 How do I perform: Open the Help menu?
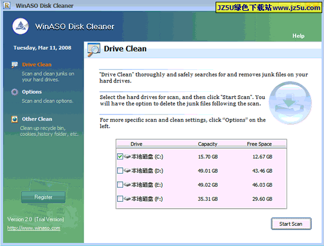298,36
